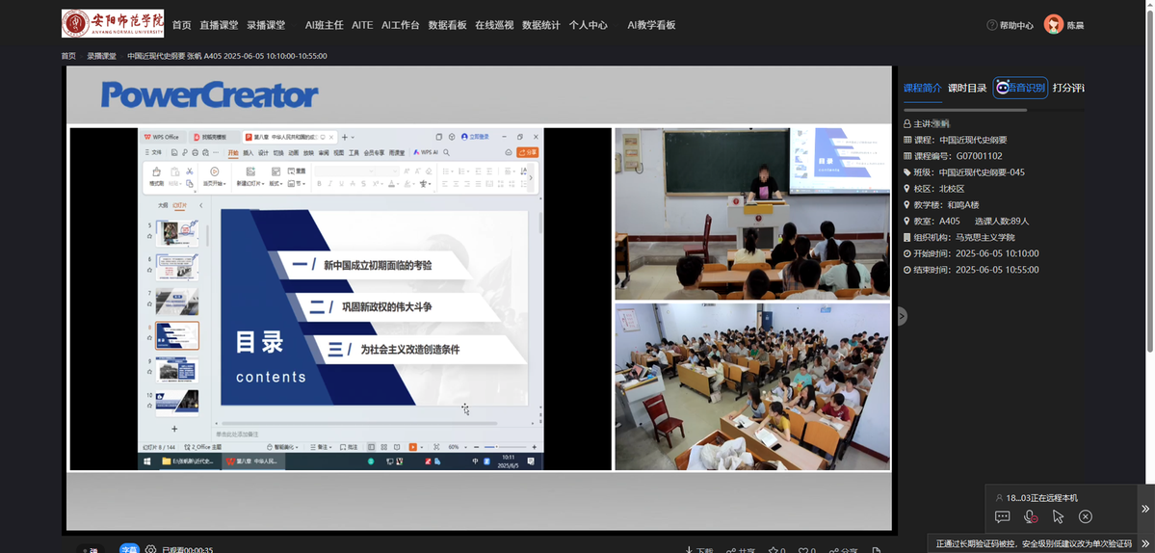1155x553 pixels.
Task: Click the 重置 reset icon in WPS
Action: [x=296, y=171]
